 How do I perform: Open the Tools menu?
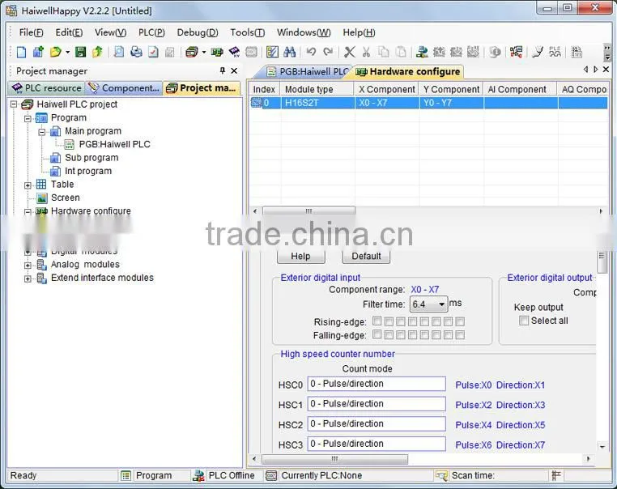247,32
